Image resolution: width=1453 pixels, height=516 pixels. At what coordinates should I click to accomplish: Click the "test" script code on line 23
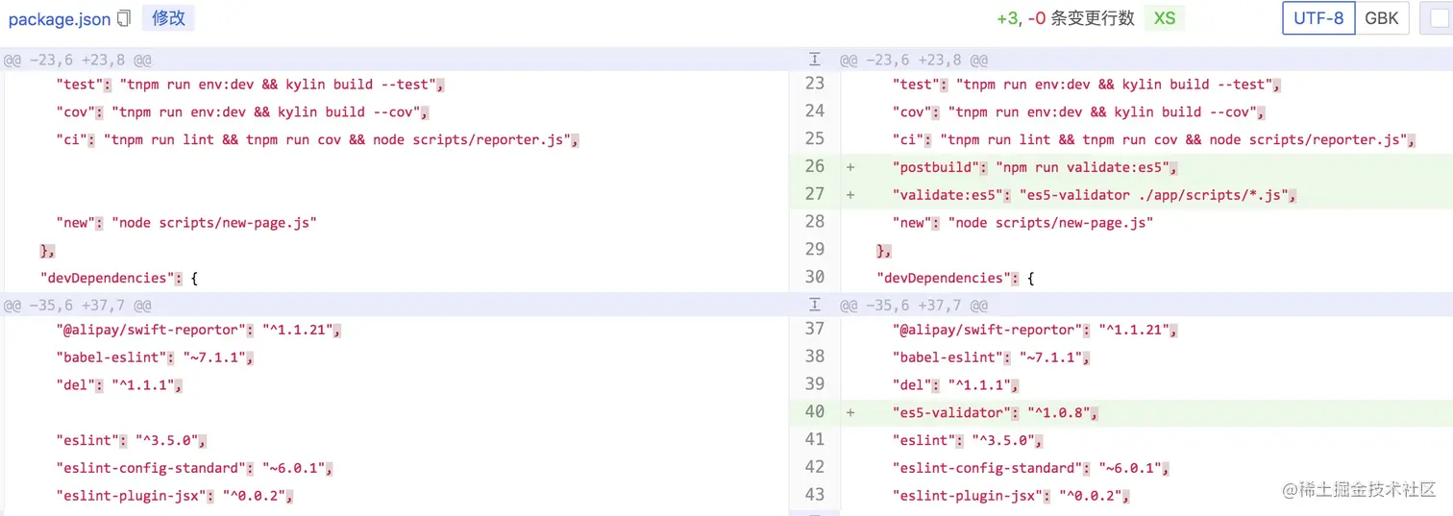coord(1086,85)
